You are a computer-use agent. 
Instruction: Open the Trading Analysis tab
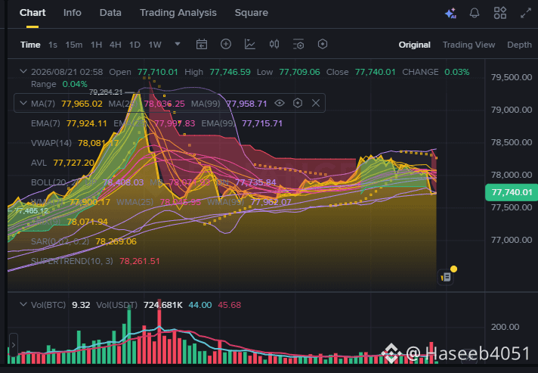coord(178,13)
